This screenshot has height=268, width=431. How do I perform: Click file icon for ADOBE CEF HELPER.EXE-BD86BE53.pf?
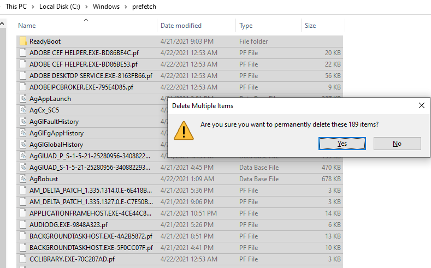pos(23,64)
